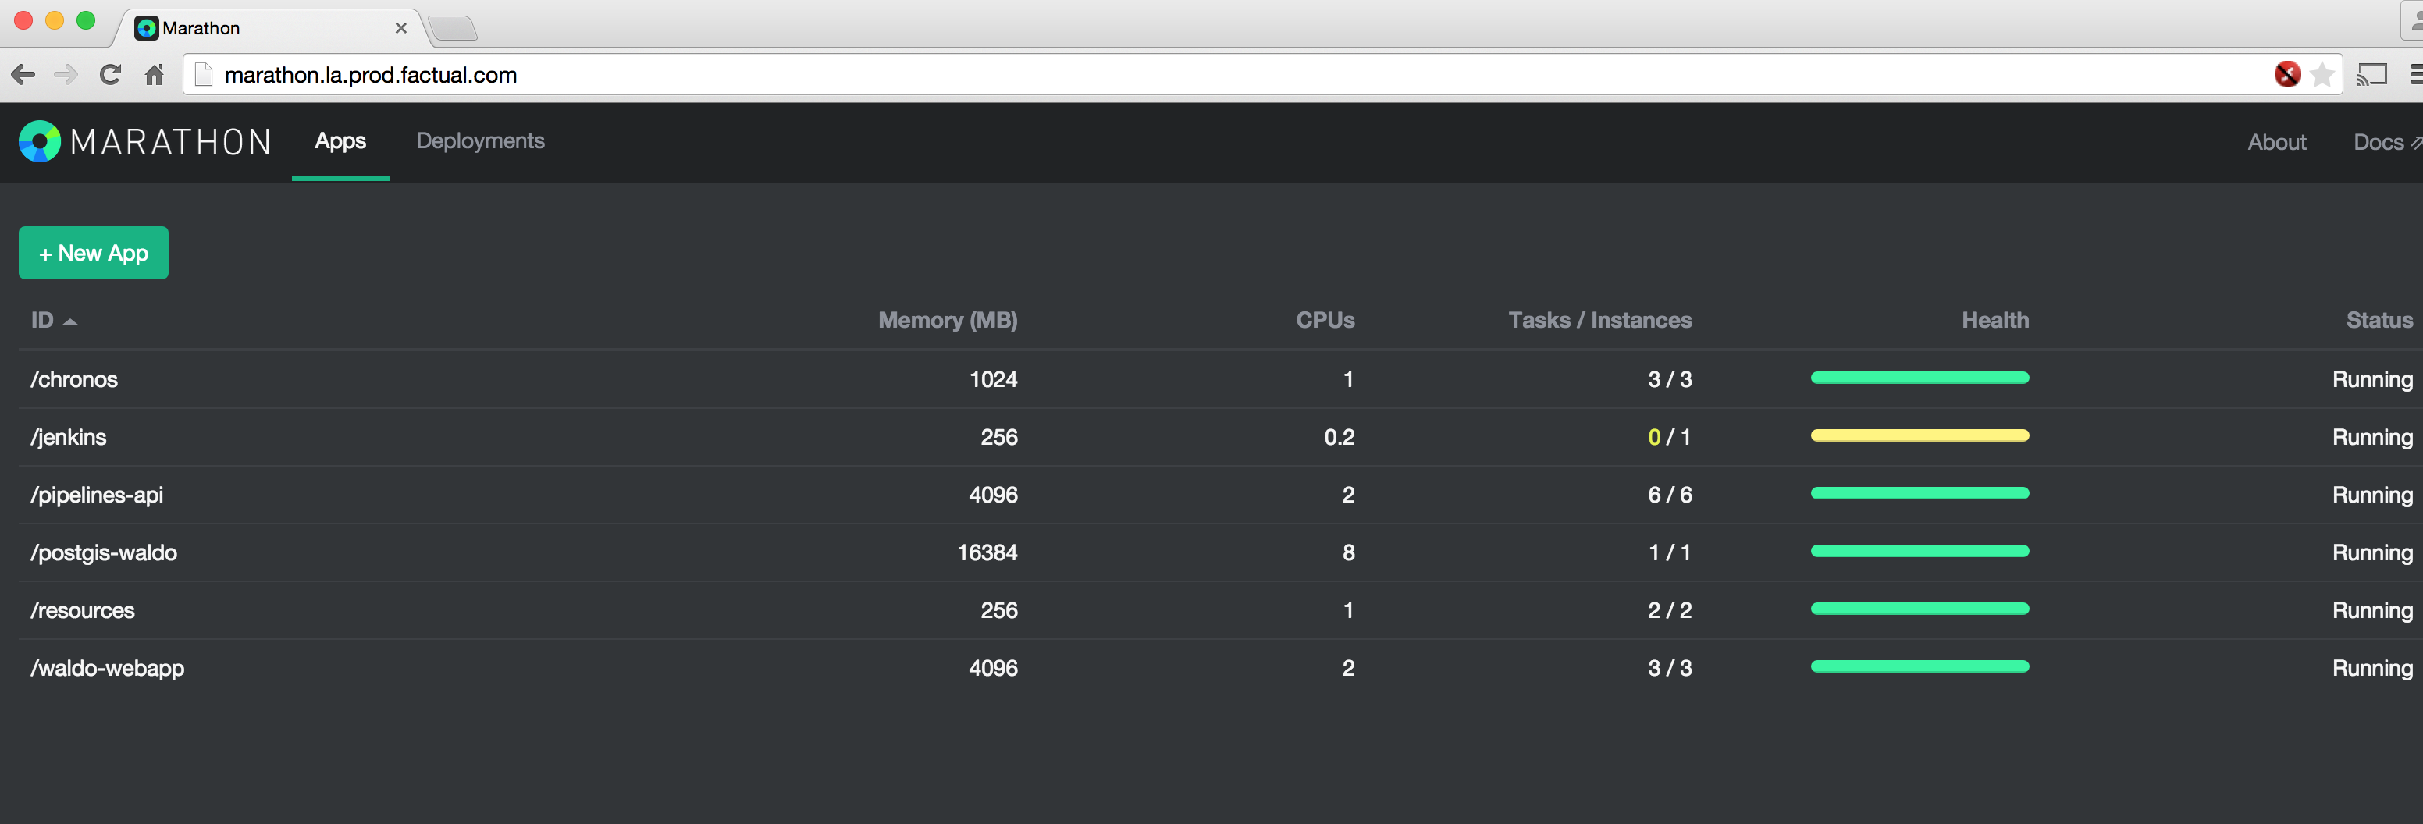Sort by CPUs column header
This screenshot has width=2423, height=824.
pos(1325,321)
